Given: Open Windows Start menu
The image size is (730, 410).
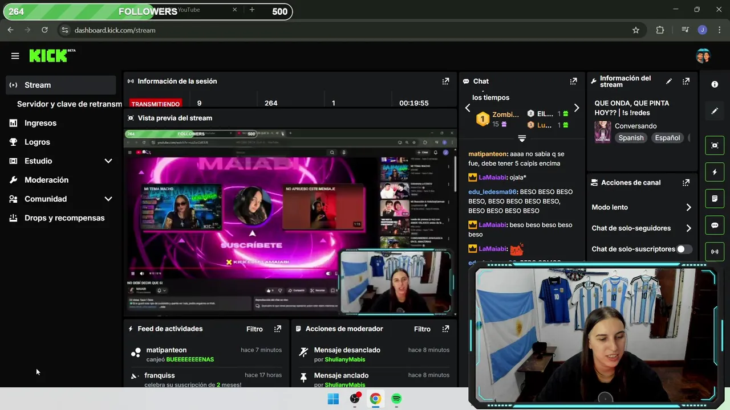Looking at the screenshot, I should (x=333, y=399).
